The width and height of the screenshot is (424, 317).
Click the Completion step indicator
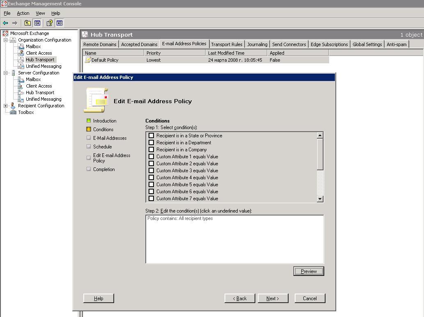pos(89,169)
